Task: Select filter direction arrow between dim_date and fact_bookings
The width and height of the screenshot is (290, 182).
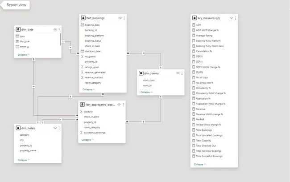Action: (70, 47)
